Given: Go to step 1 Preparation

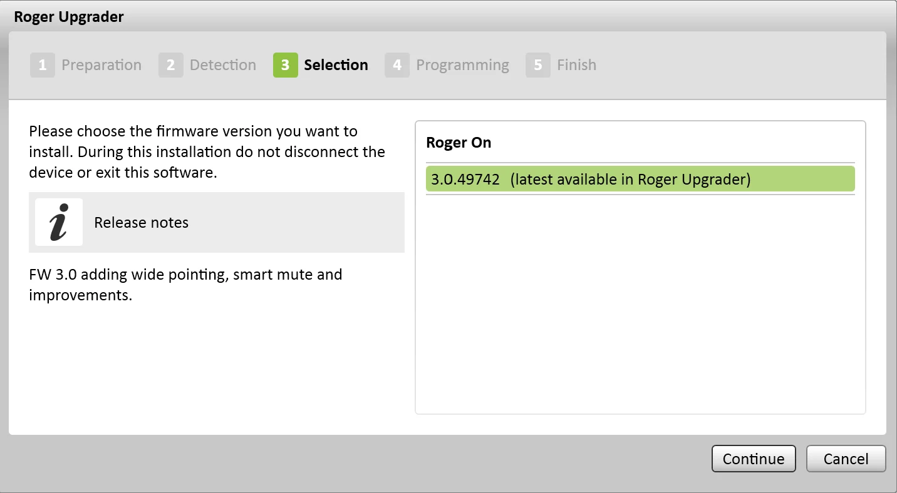Looking at the screenshot, I should click(x=86, y=65).
